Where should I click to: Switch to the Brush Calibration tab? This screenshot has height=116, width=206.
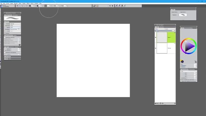pos(9,35)
